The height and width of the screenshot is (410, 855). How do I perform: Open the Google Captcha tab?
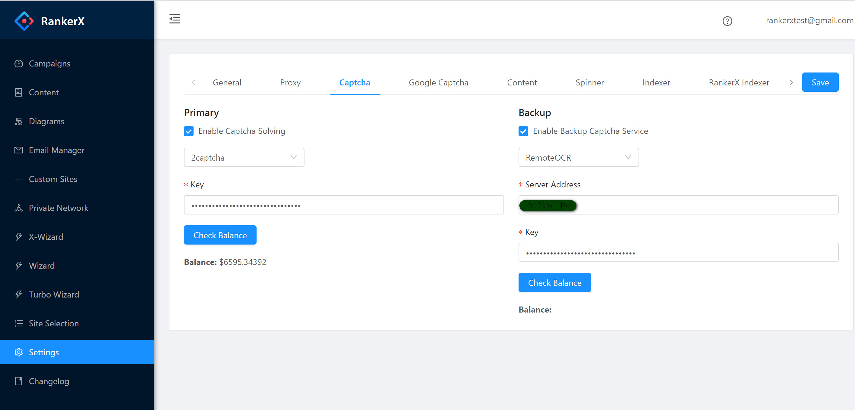pos(438,82)
